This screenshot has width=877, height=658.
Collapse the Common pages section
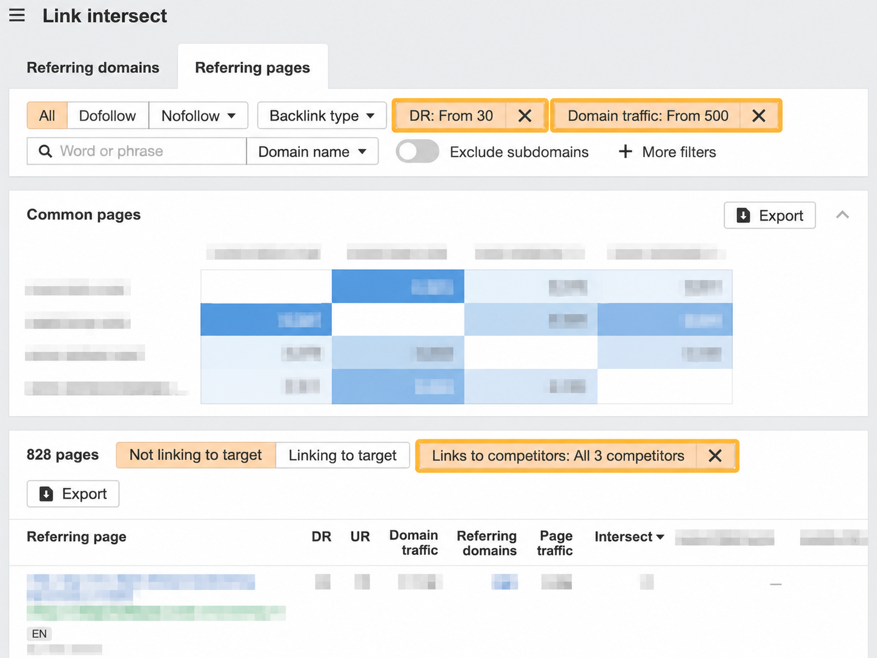point(842,214)
